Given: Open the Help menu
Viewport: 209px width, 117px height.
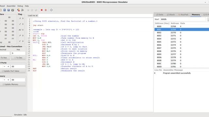Looking at the screenshot, I should tap(27, 6).
